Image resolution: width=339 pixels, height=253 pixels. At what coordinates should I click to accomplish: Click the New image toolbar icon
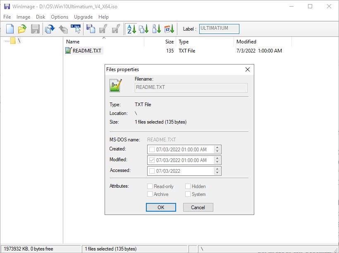pyautogui.click(x=10, y=29)
